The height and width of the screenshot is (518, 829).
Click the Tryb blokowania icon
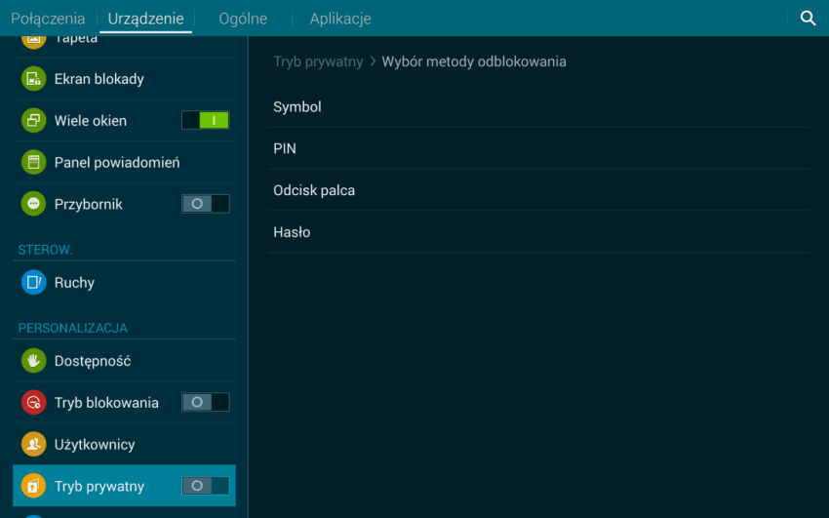[34, 403]
